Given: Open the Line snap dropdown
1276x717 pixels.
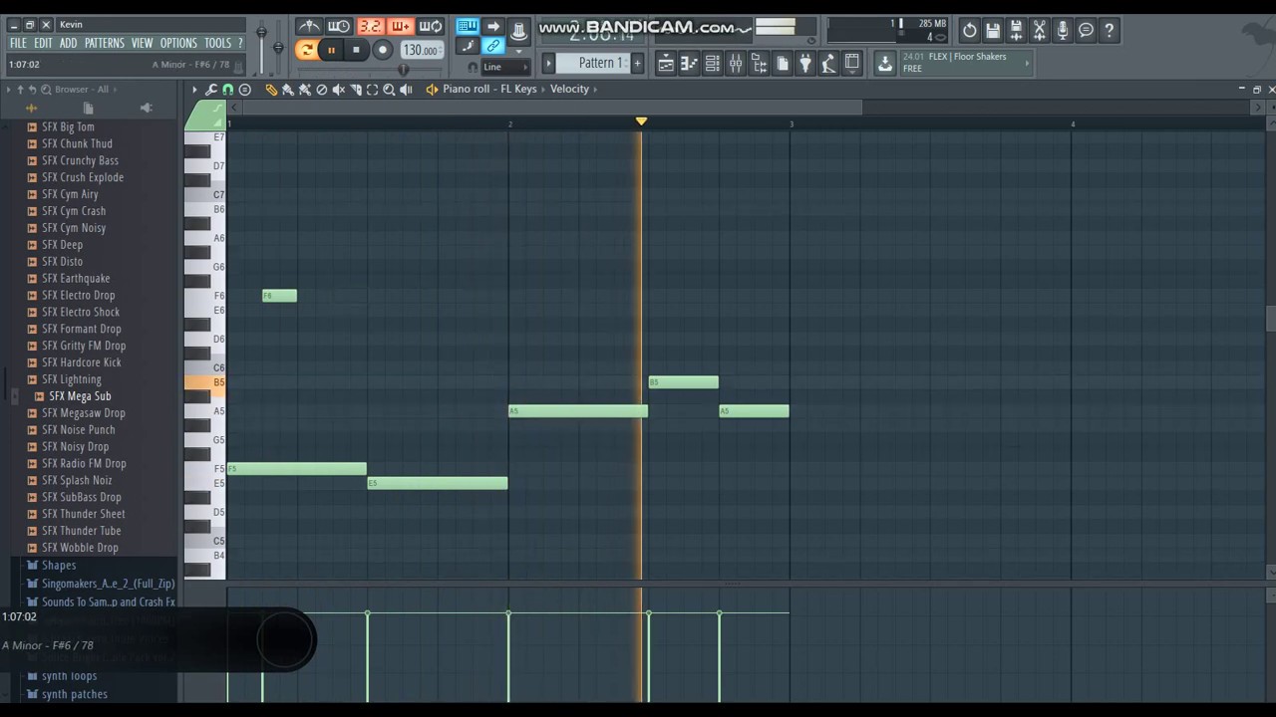Looking at the screenshot, I should point(505,67).
